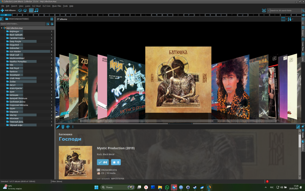This screenshot has height=191, width=305.
Task: Open the Music Files menu
Action: (x=57, y=6)
